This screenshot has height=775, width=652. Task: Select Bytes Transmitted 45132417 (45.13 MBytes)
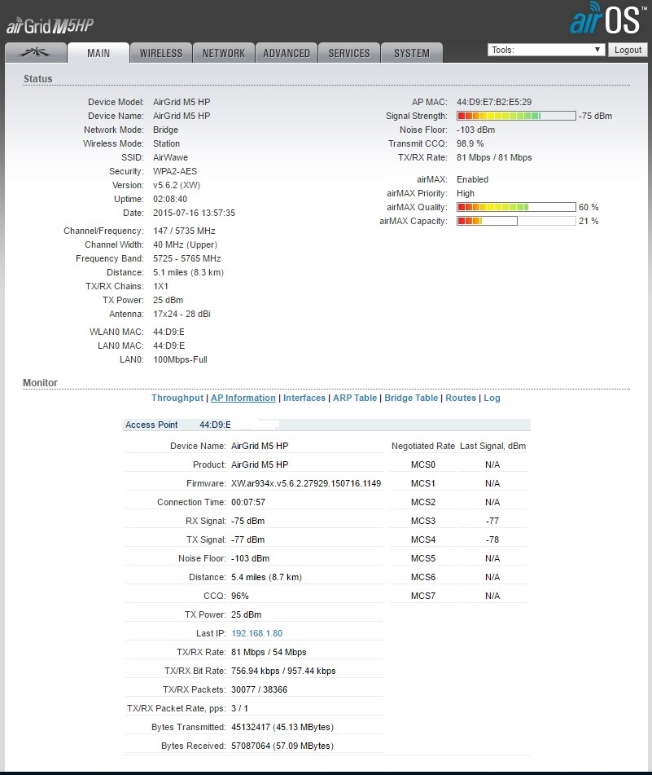coord(282,727)
